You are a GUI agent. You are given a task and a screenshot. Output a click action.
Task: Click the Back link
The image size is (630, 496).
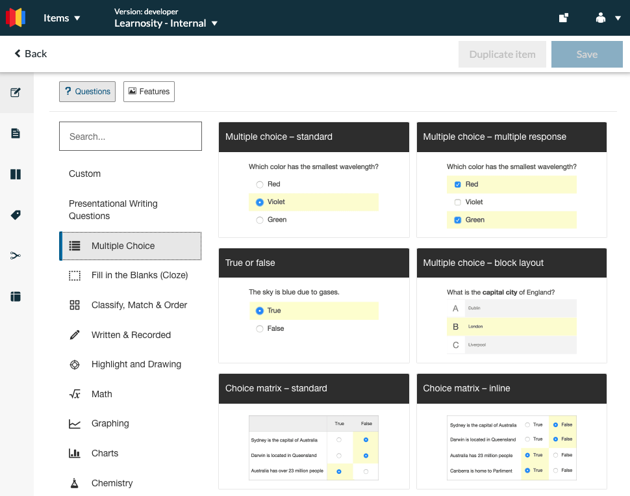click(30, 54)
